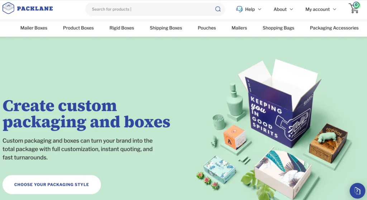Select Product Boxes in navigation
The width and height of the screenshot is (367, 200).
click(x=78, y=28)
